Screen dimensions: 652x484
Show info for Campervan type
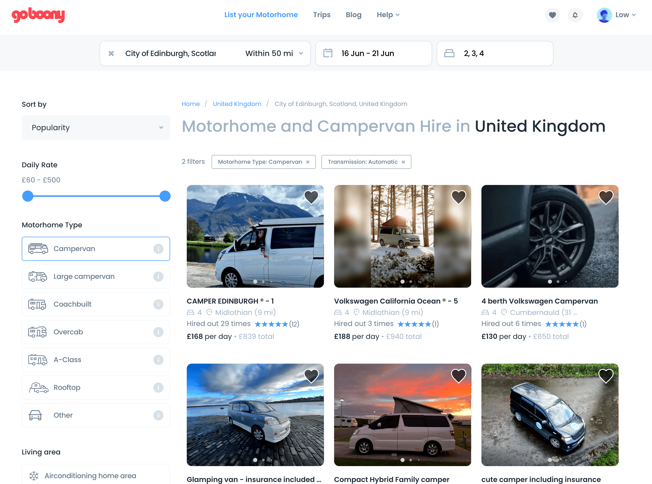point(158,249)
